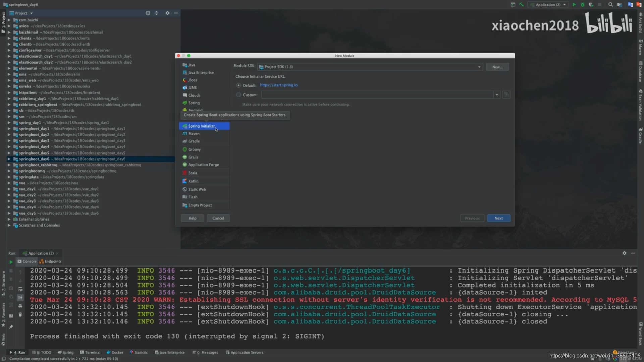Click the print icon in Run console gutter
This screenshot has height=362, width=644.
point(20,306)
